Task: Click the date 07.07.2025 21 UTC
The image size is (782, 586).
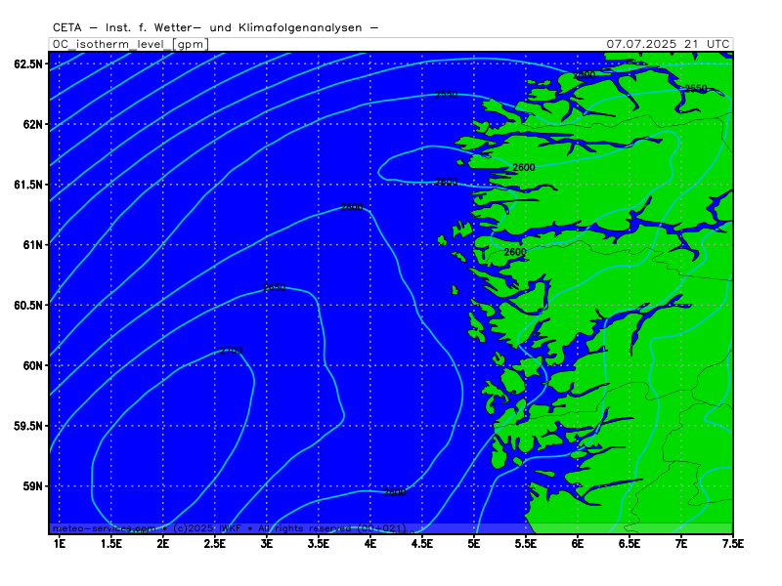Action: 668,44
